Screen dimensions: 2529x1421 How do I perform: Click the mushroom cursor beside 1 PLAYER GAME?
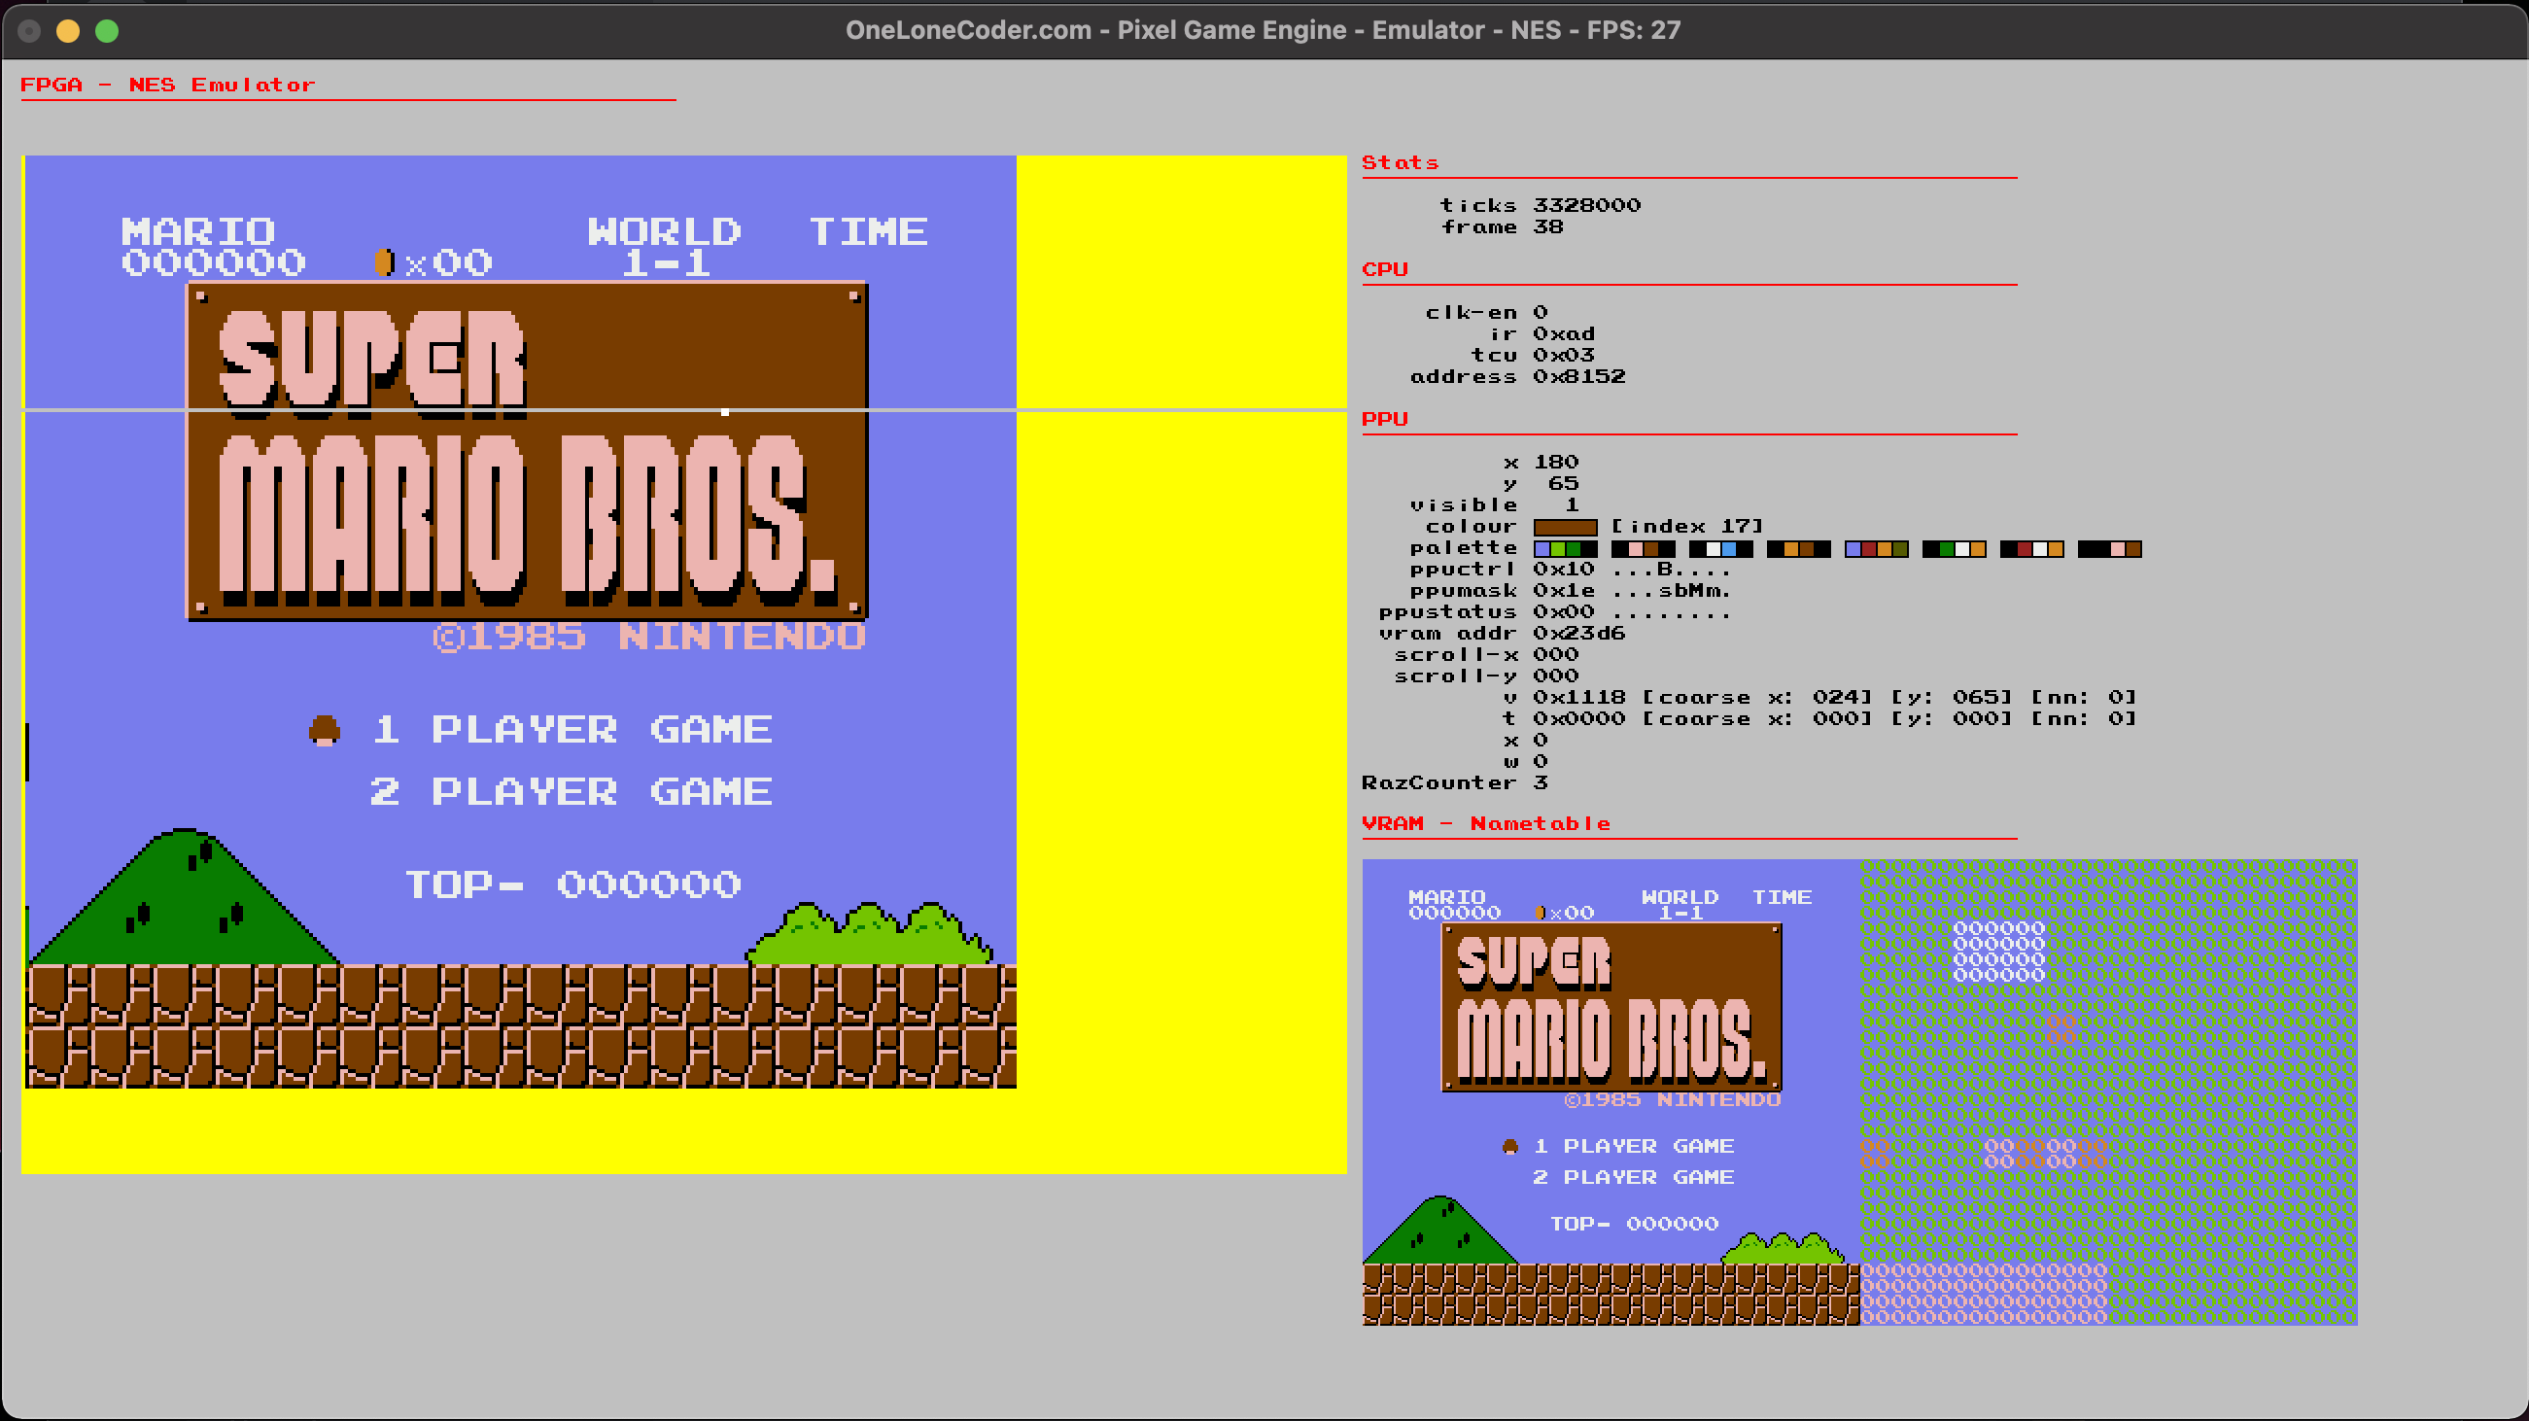click(325, 730)
